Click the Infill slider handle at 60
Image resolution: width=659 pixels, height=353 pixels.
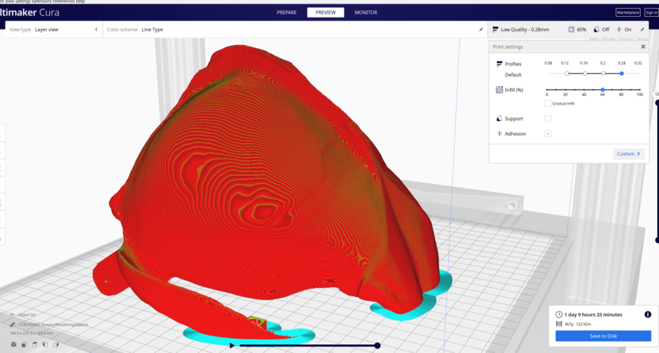[602, 90]
